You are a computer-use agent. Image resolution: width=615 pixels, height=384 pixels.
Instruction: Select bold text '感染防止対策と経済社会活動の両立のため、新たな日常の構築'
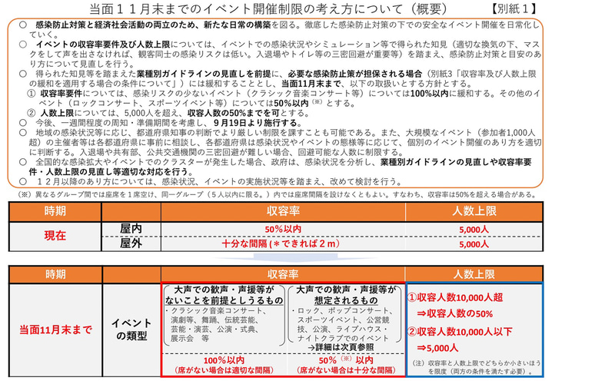(153, 25)
